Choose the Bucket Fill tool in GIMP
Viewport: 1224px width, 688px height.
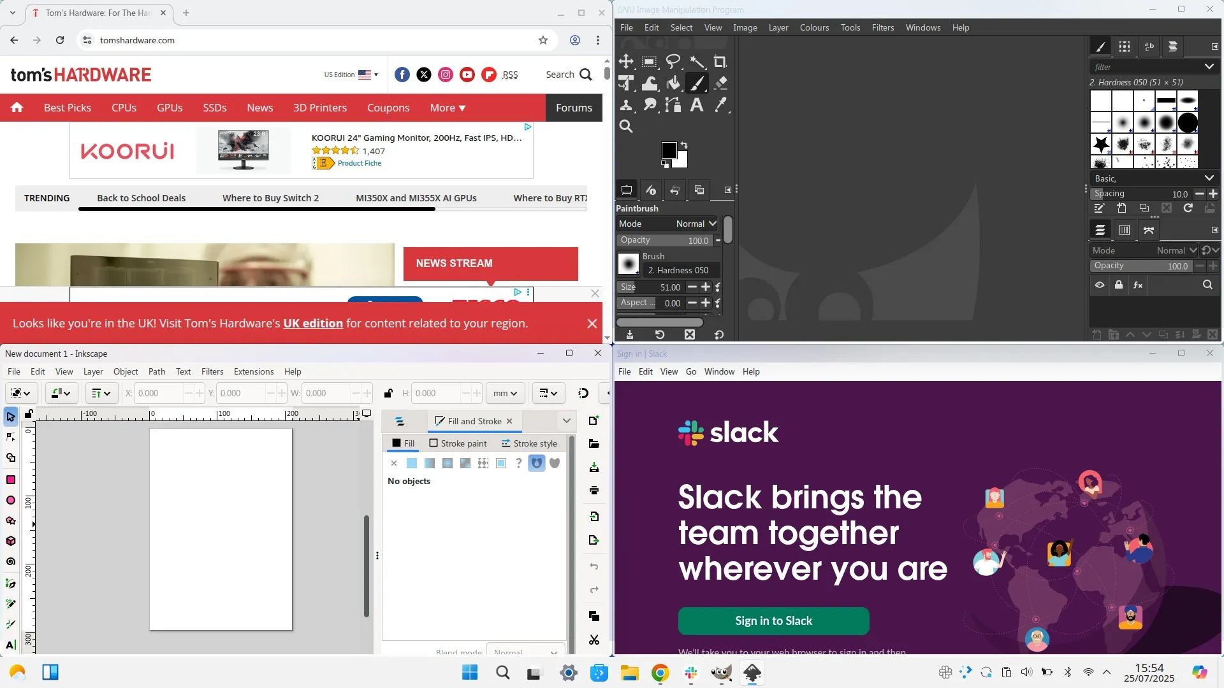tap(673, 83)
